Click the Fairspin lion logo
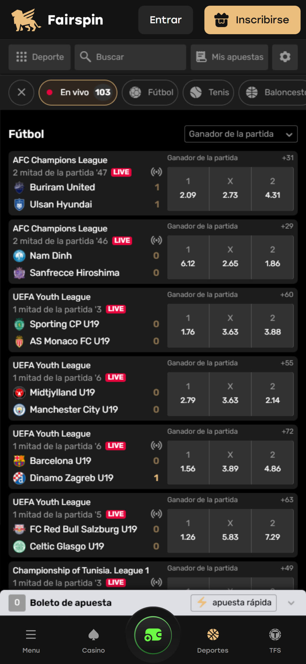 (26, 20)
